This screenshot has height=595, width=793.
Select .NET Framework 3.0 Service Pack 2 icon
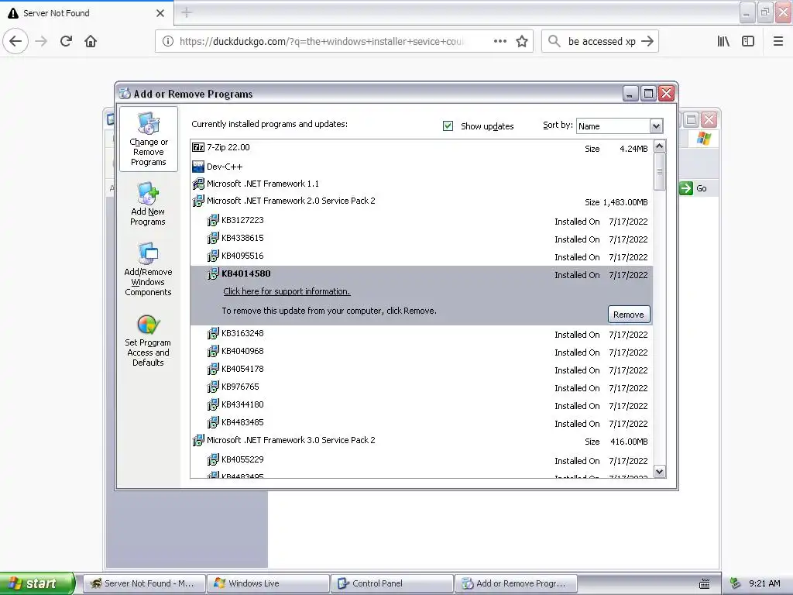pos(198,440)
